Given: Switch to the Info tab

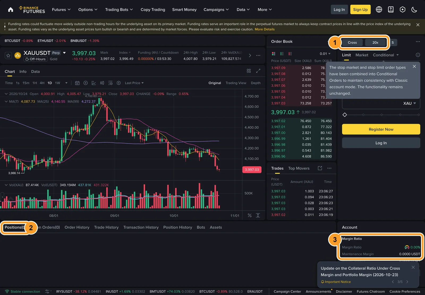Looking at the screenshot, I should pyautogui.click(x=23, y=71).
